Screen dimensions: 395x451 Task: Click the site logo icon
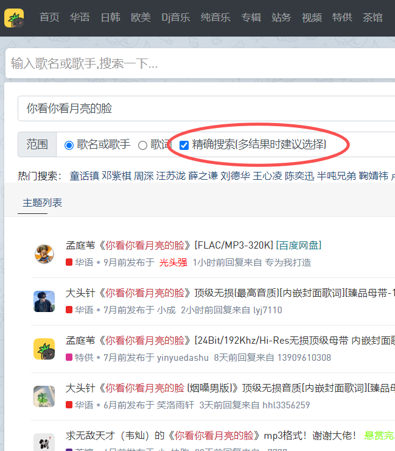point(14,18)
